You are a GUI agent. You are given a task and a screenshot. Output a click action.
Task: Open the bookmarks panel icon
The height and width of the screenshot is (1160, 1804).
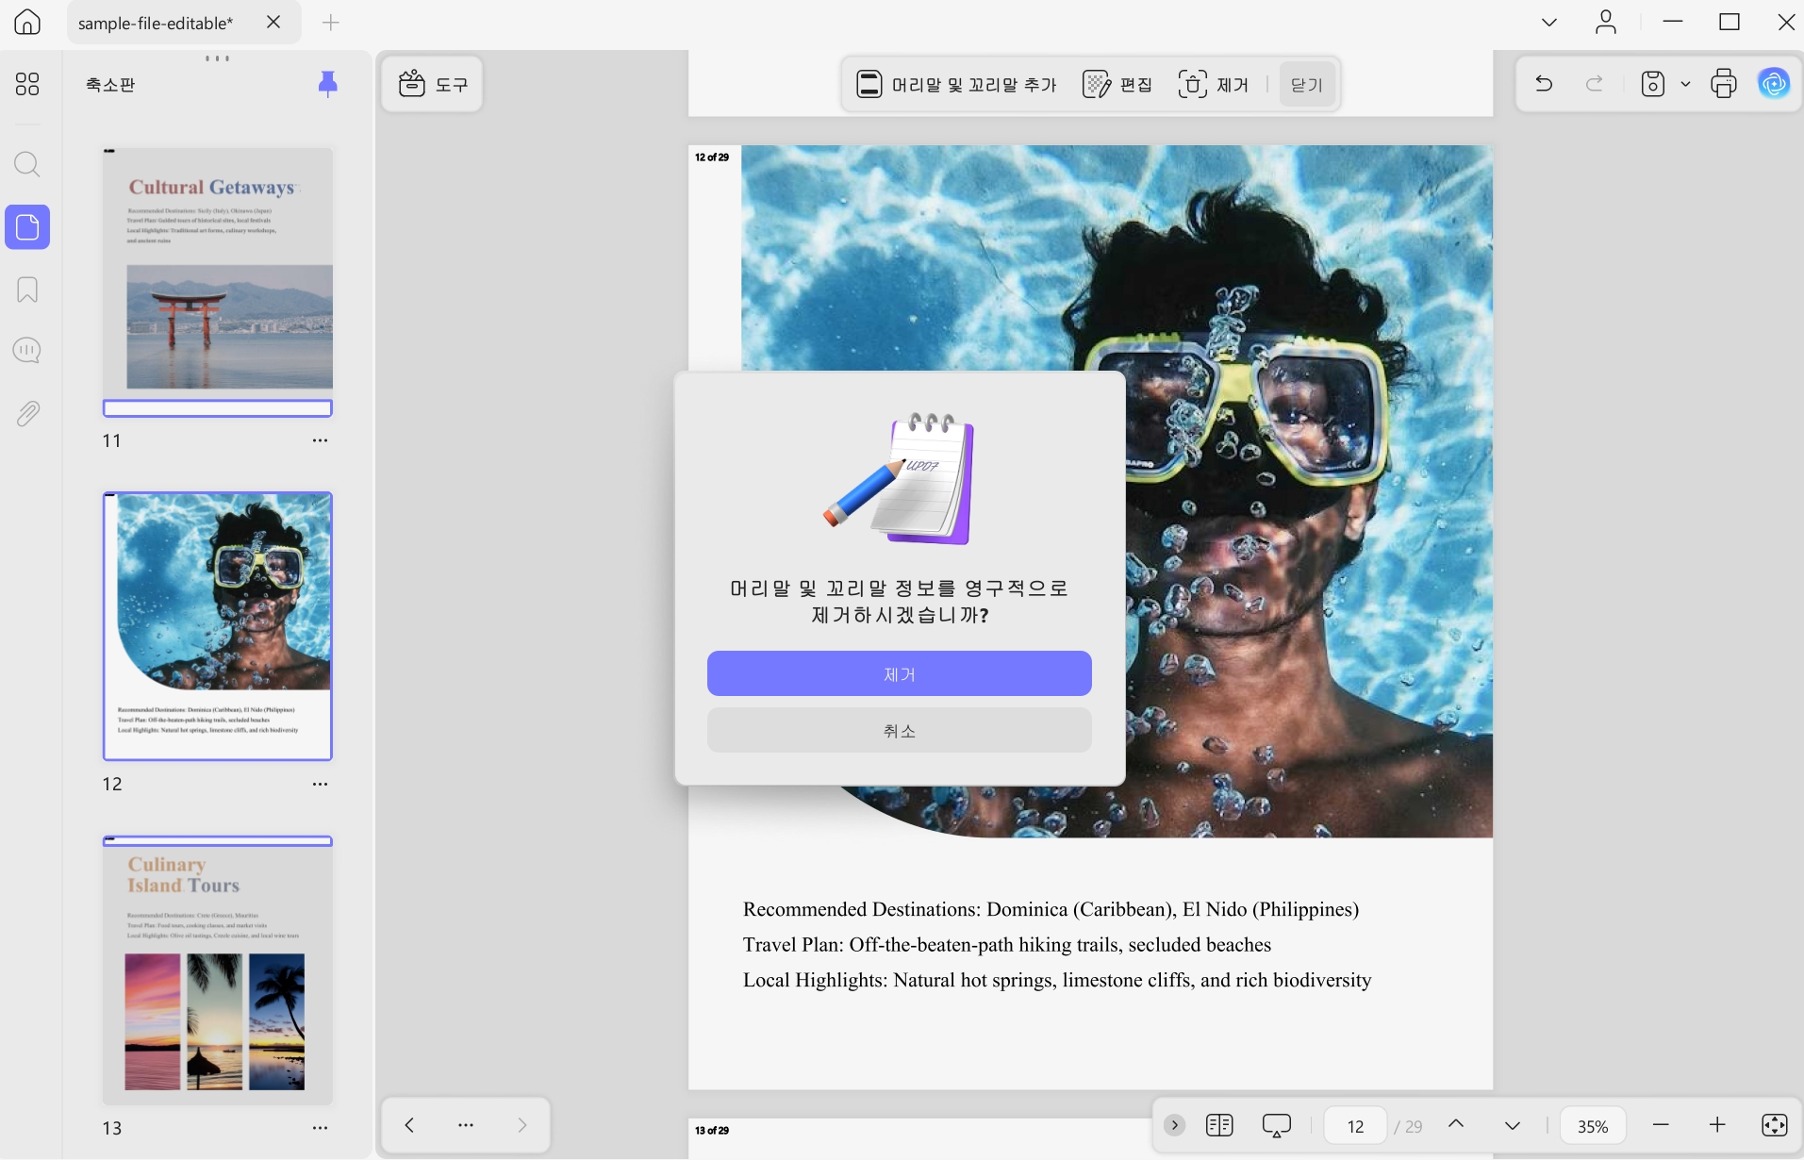[x=27, y=290]
